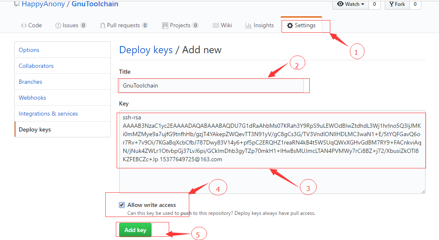Screen dimensions: 439x240
Task: Click the 15377649725@163.com text in Key
Action: coord(191,160)
